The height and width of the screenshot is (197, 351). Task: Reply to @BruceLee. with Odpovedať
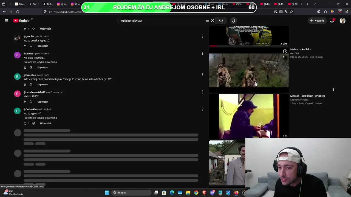tap(43, 85)
